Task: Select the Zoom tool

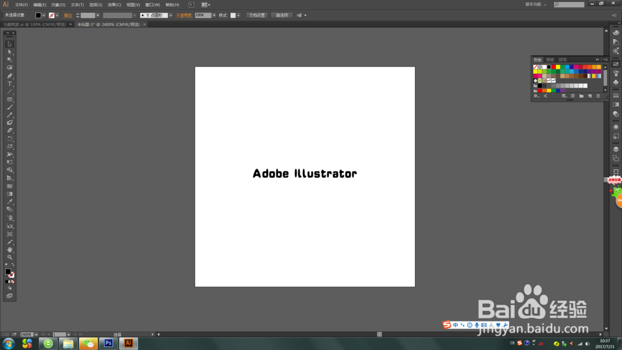Action: coord(9,257)
